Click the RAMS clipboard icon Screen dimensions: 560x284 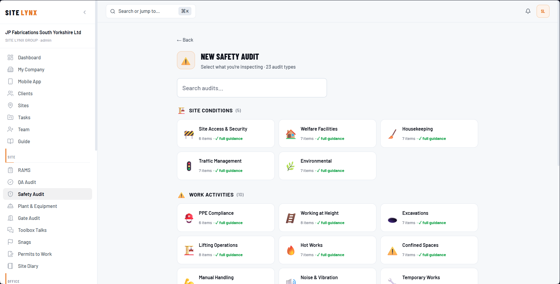(10, 170)
